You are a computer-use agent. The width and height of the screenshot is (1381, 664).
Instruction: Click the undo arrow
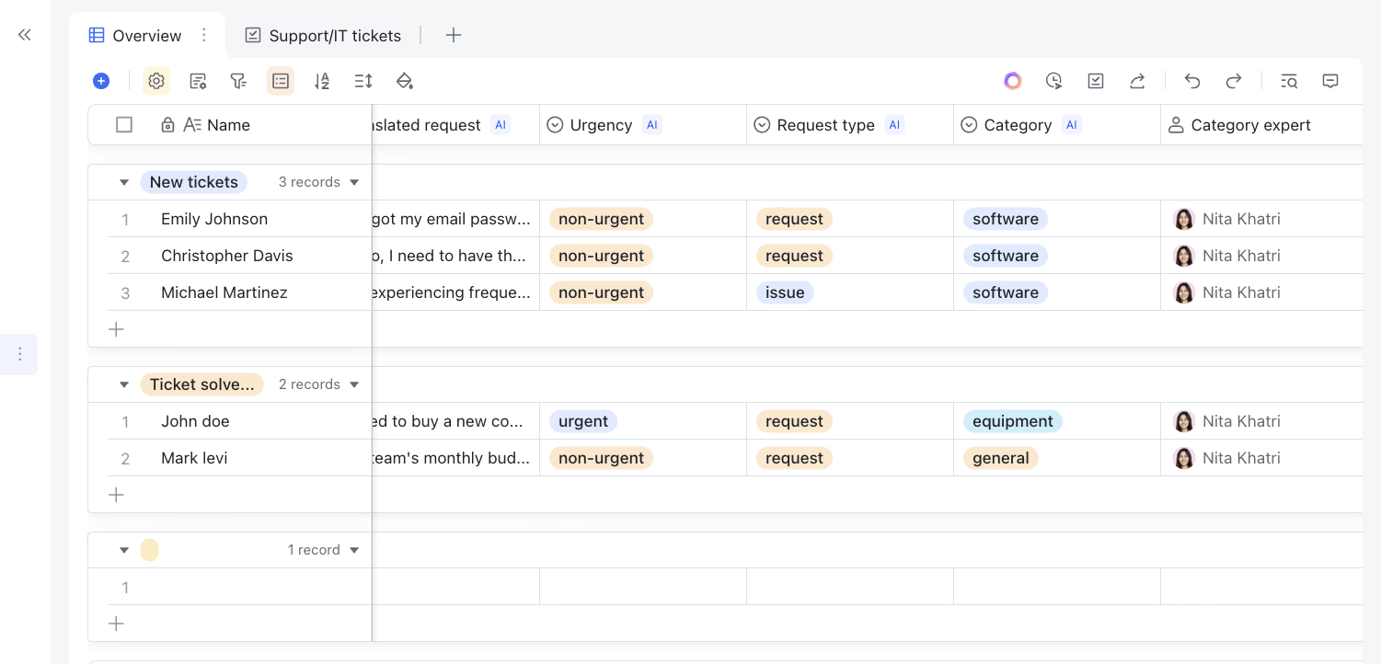coord(1192,81)
